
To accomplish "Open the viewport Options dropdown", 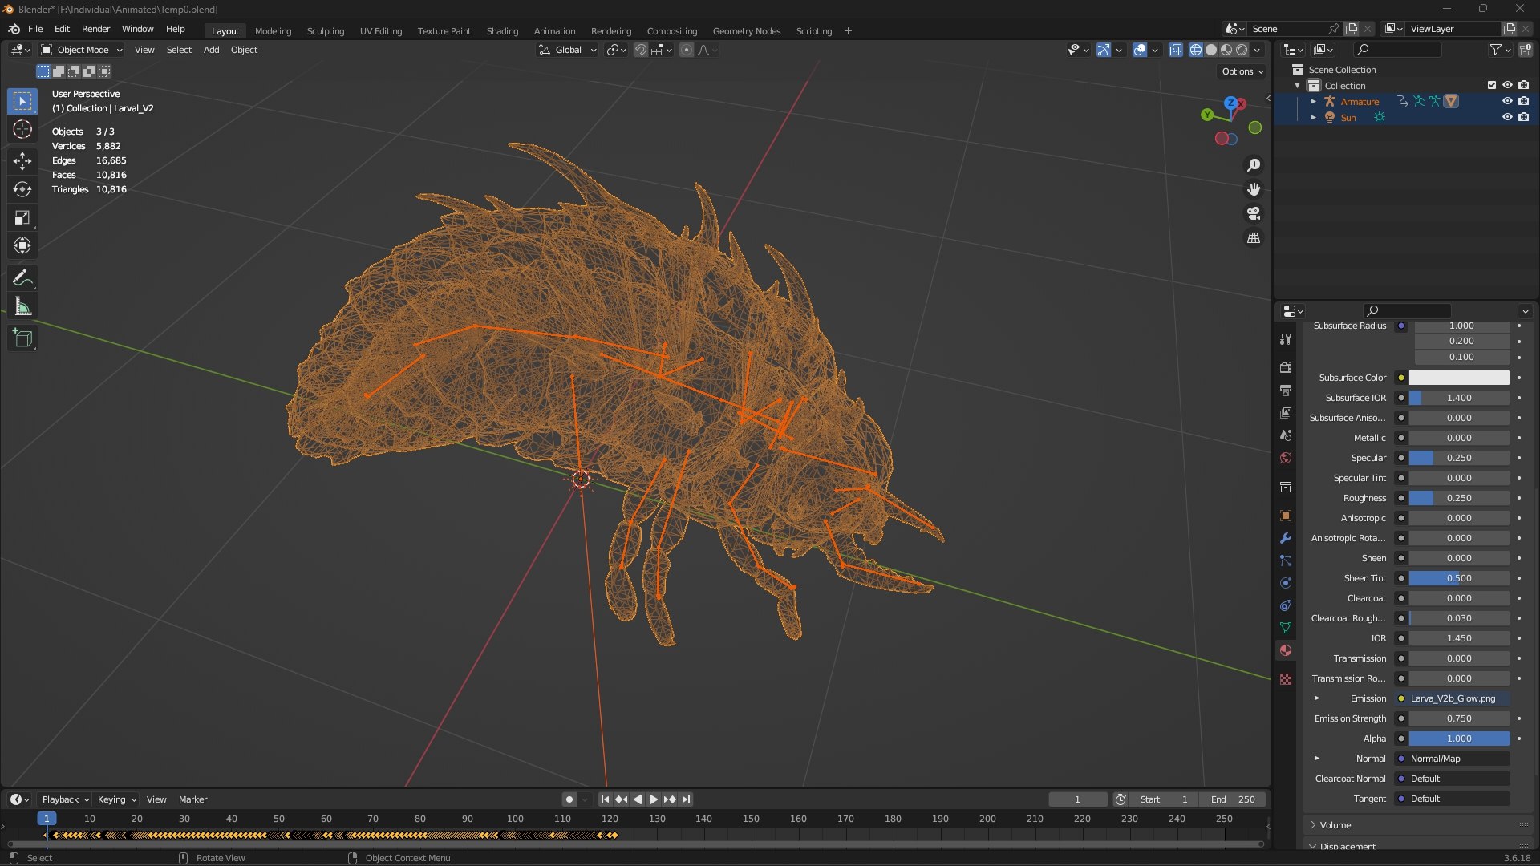I will (x=1242, y=71).
